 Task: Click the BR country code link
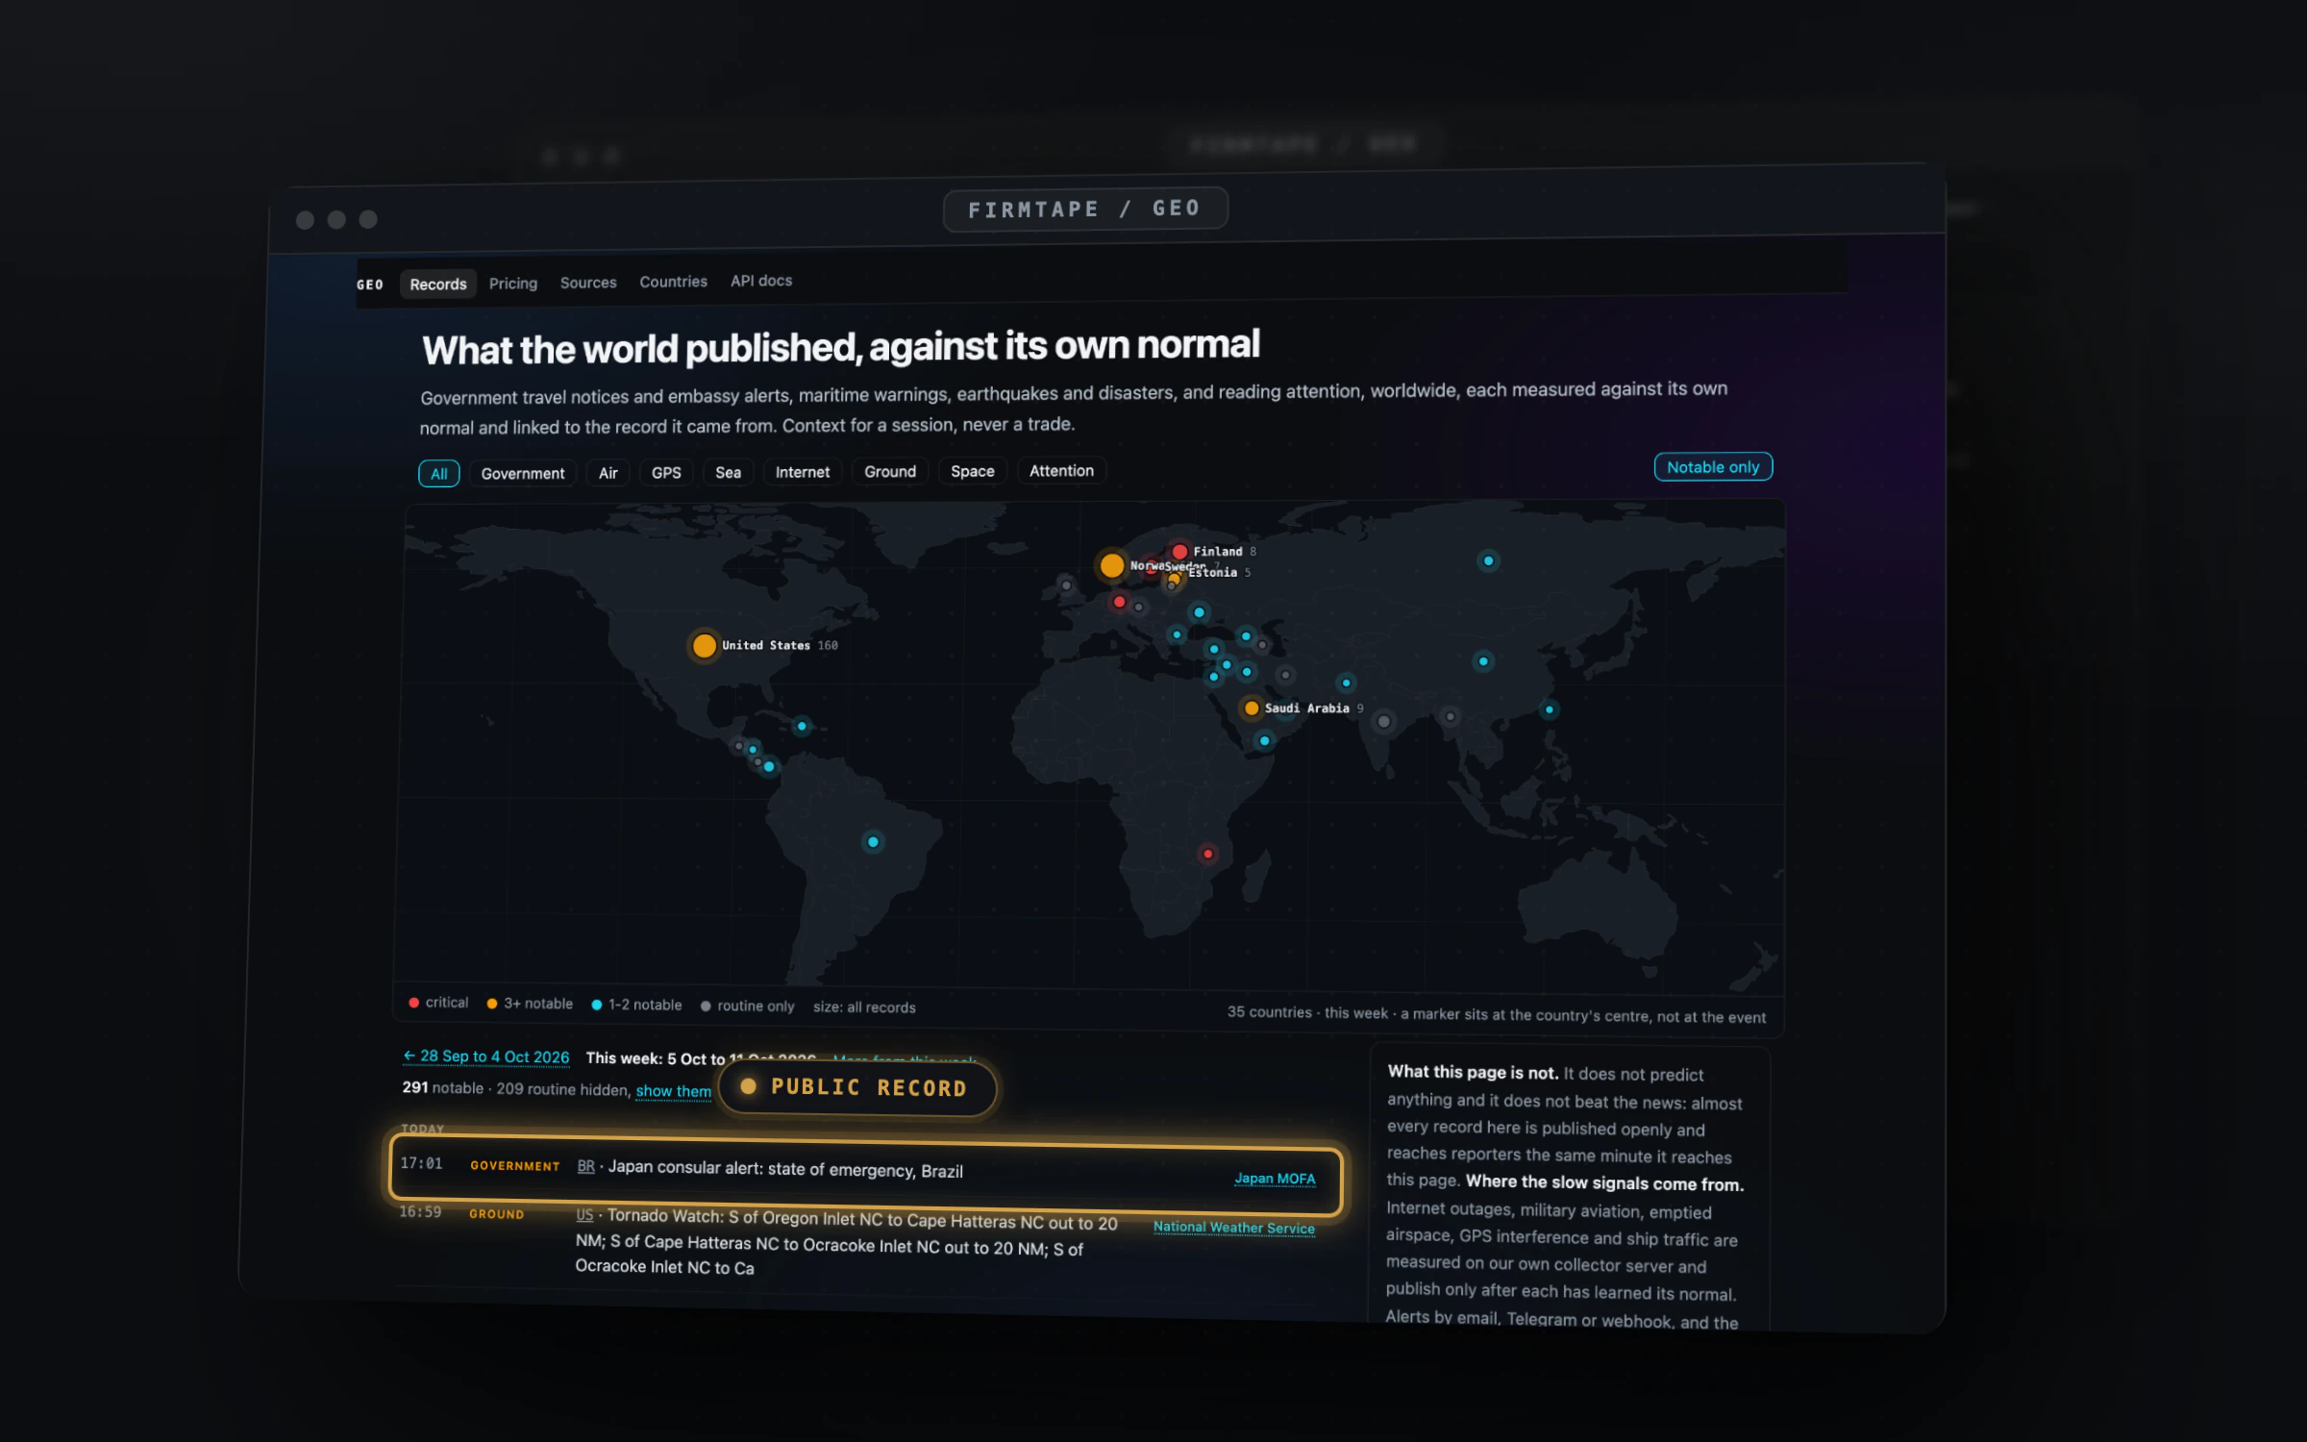coord(585,1166)
